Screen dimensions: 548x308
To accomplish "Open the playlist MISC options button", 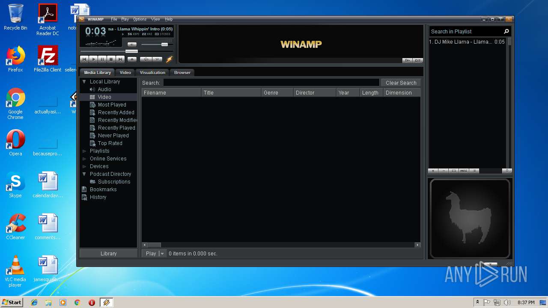I will pyautogui.click(x=464, y=171).
